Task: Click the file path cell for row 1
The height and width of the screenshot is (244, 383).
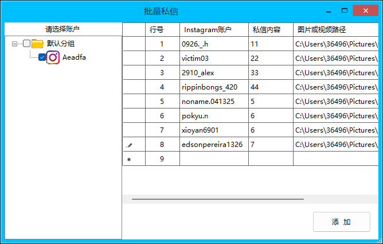Action: (x=335, y=44)
